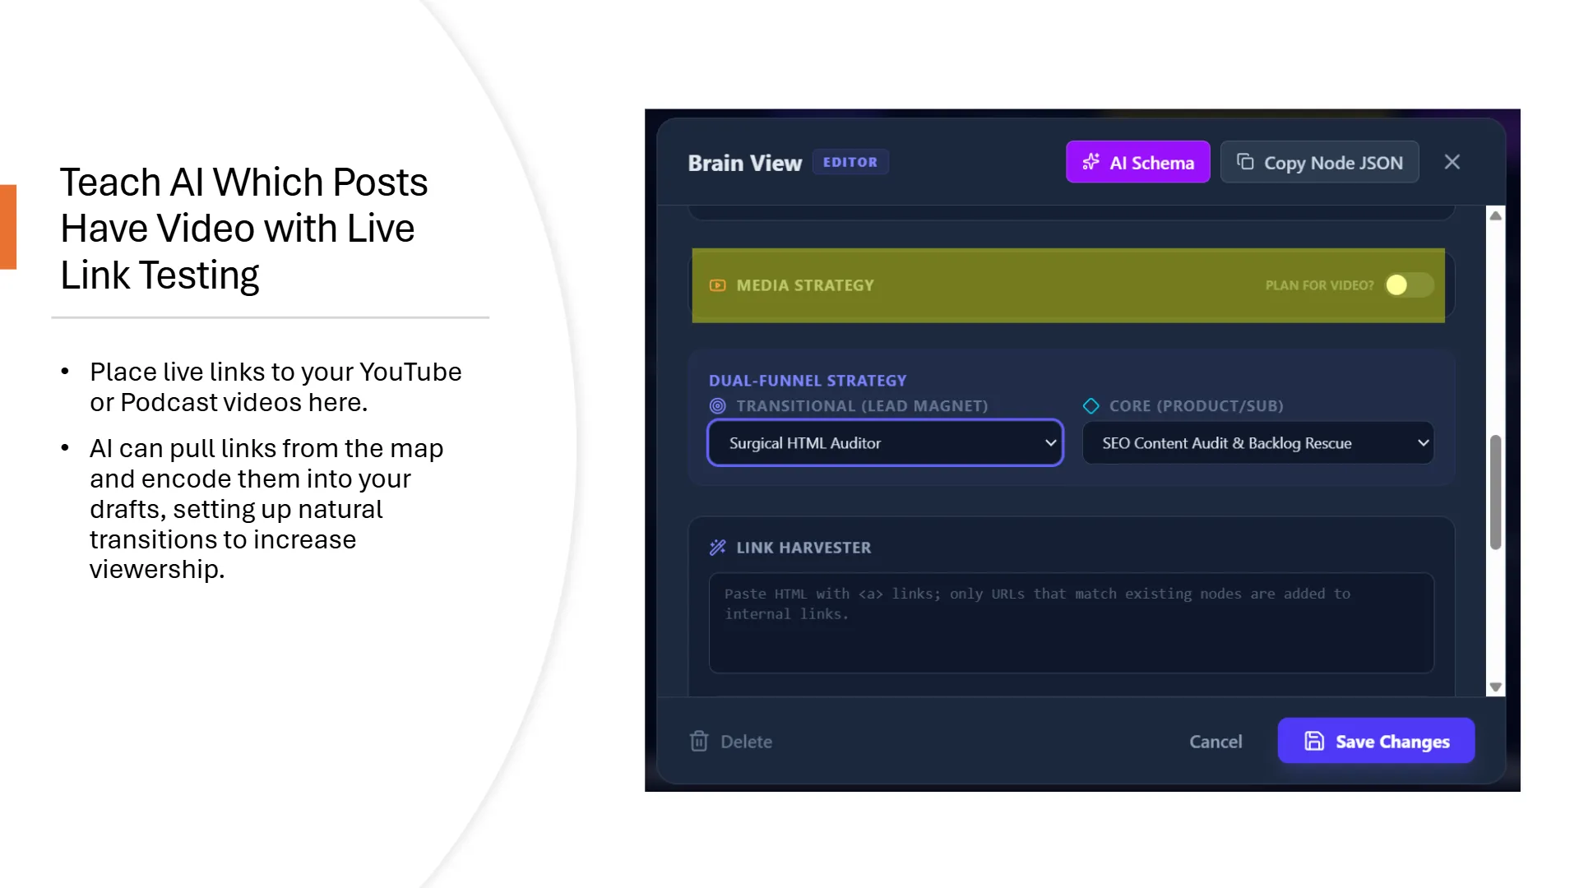
Task: Click the Transitional target icon
Action: coord(718,406)
